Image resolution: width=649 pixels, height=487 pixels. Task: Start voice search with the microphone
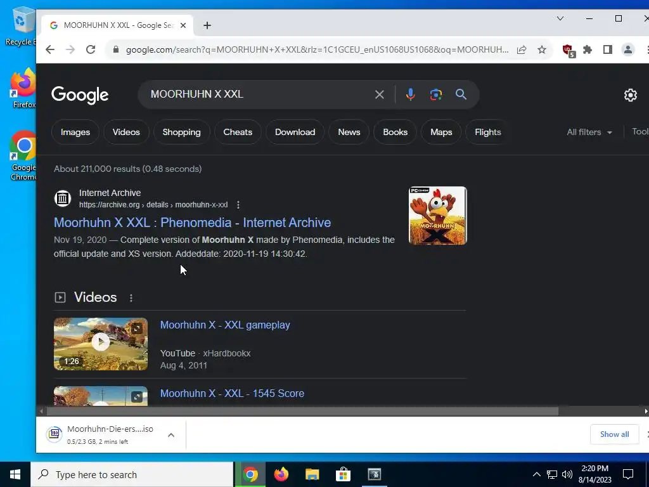pyautogui.click(x=410, y=94)
